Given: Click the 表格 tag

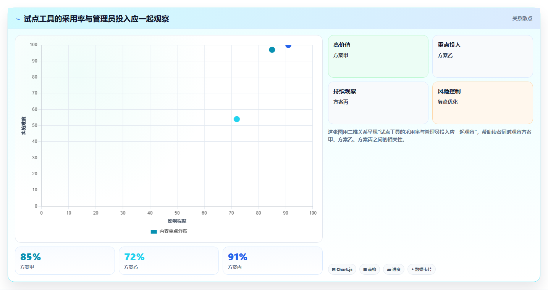Looking at the screenshot, I should point(370,269).
